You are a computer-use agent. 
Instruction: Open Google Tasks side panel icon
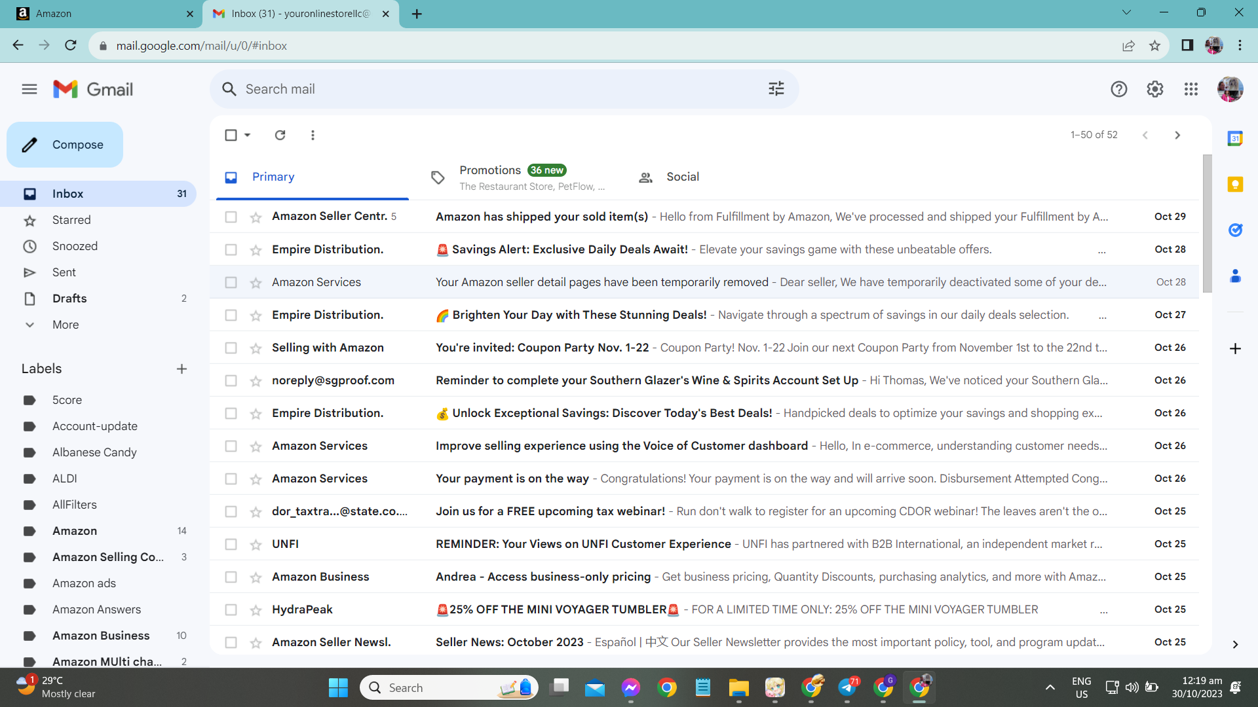click(x=1235, y=230)
